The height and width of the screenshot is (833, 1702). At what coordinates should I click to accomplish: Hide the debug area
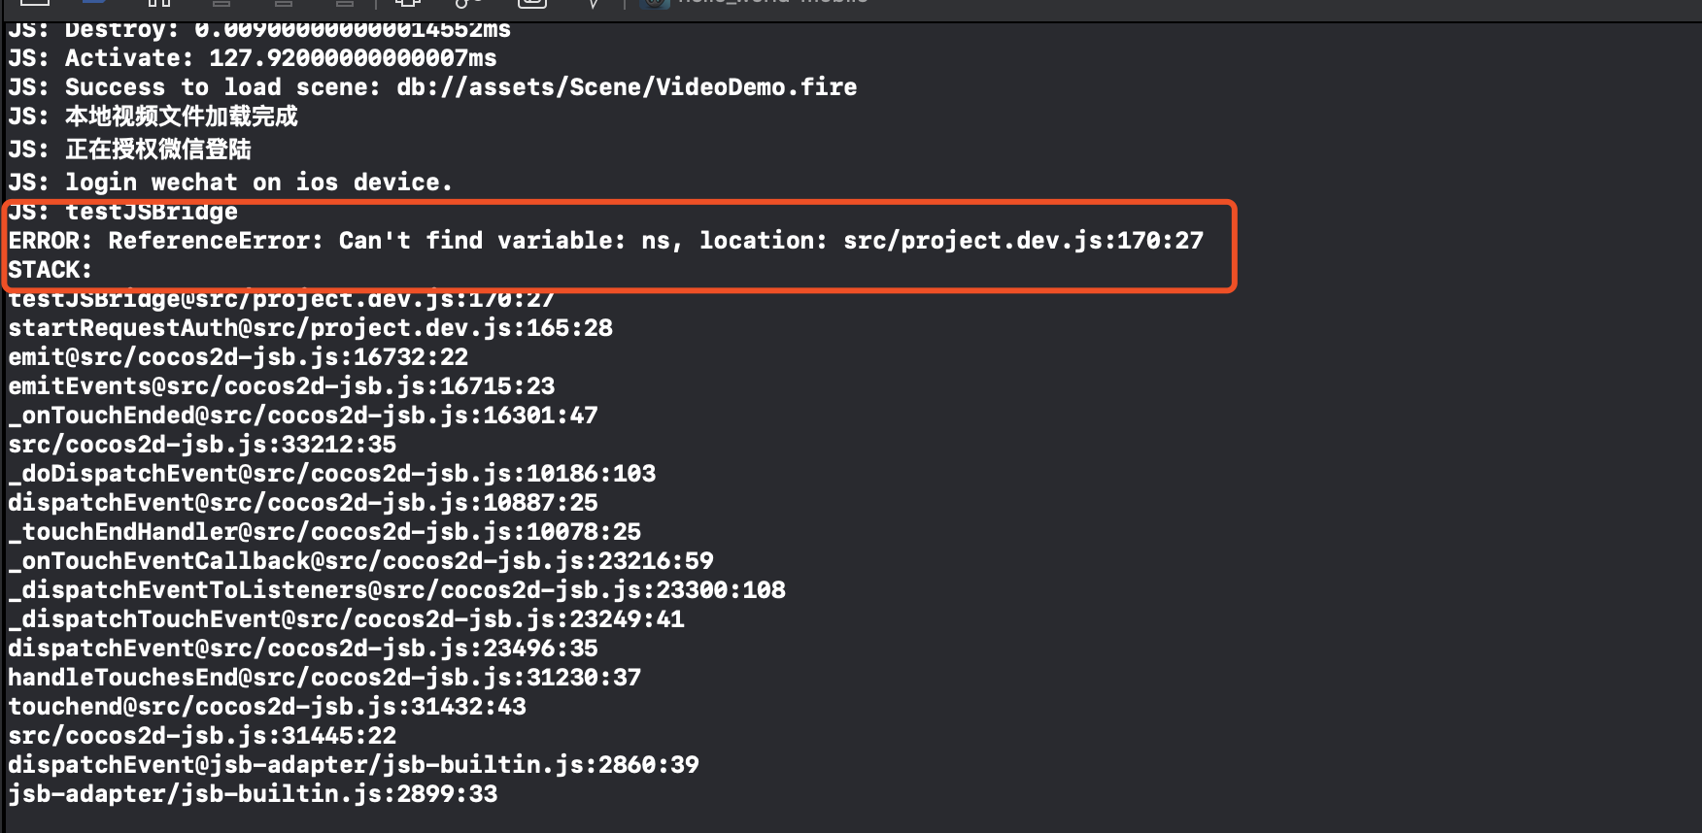click(35, 3)
